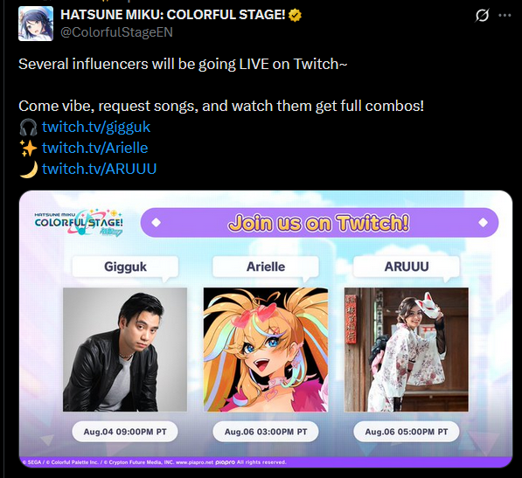
Task: Open the twitch.tv/Arielle link
Action: (x=95, y=148)
